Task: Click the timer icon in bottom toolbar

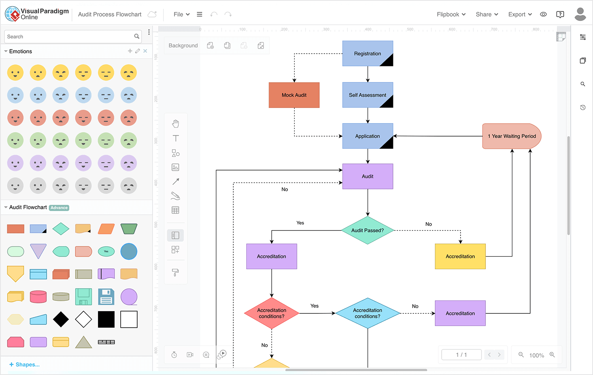Action: point(174,355)
